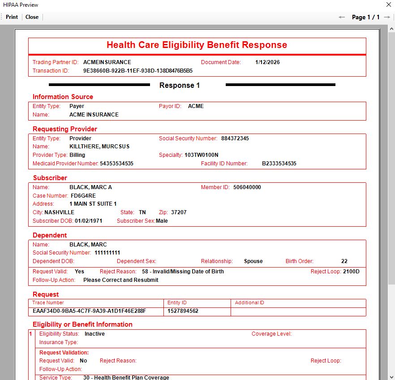Click scrollbar down arrow
Viewport: 395px width, 380px height.
point(391,376)
